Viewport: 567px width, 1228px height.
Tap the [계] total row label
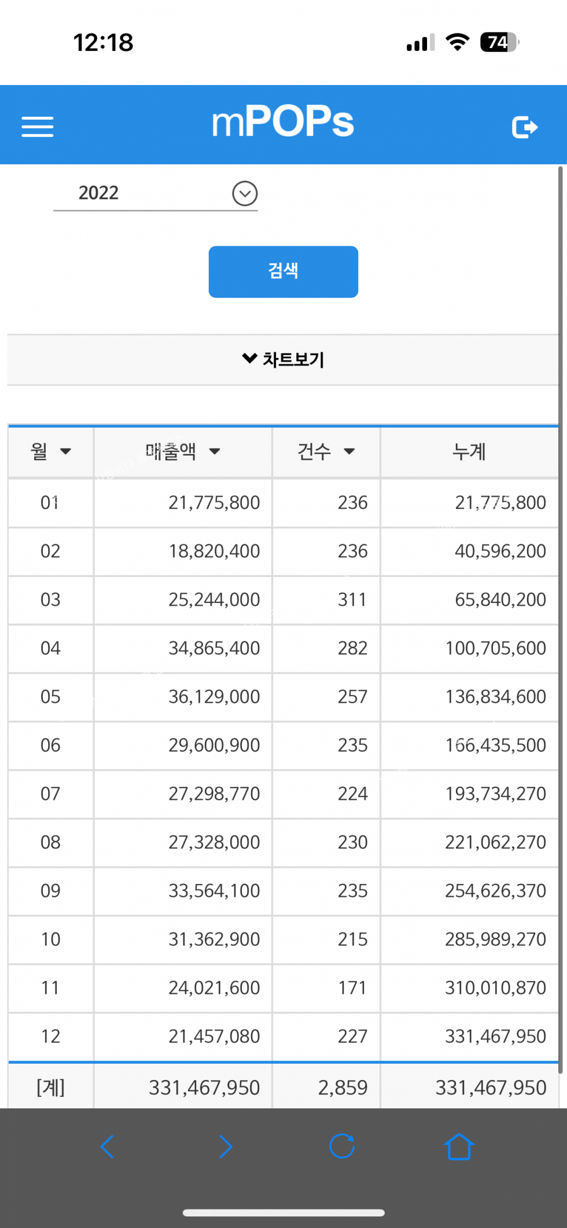pyautogui.click(x=50, y=1088)
